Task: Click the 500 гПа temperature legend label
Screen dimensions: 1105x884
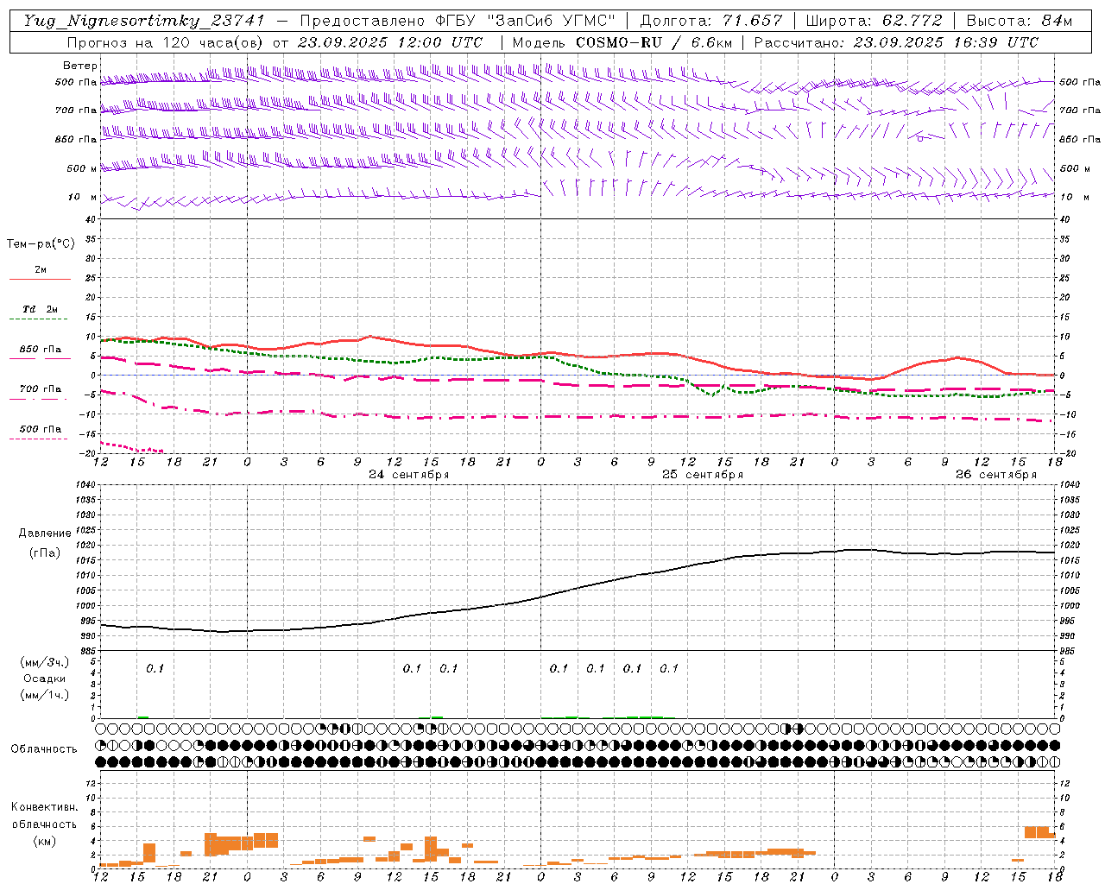Action: pyautogui.click(x=41, y=429)
